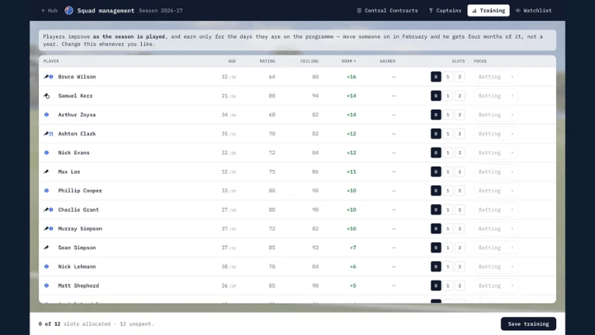Switch to the Central Contracts tab
The width and height of the screenshot is (595, 335).
[387, 11]
